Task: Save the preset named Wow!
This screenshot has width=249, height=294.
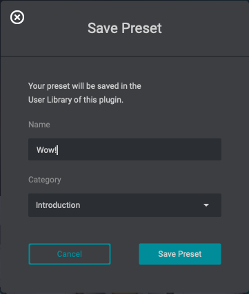Action: coord(180,254)
